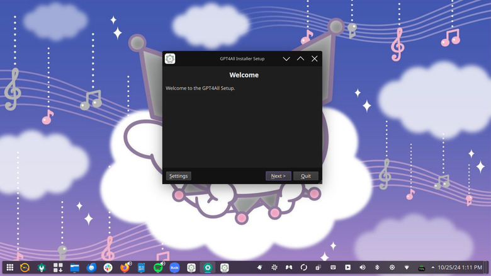Viewport: 491px width, 276px height.
Task: Open the Buds app in the taskbar
Action: point(174,268)
